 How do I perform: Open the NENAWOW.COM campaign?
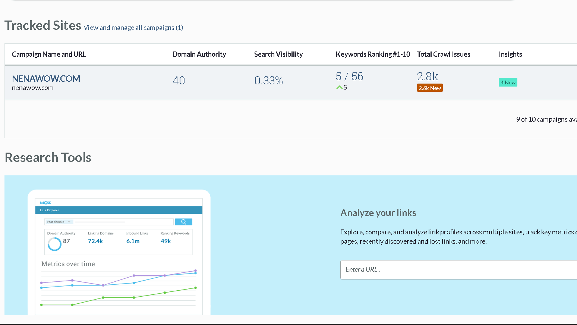[46, 78]
